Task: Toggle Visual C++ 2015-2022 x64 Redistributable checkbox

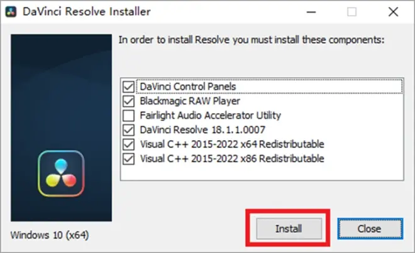Action: pyautogui.click(x=129, y=144)
